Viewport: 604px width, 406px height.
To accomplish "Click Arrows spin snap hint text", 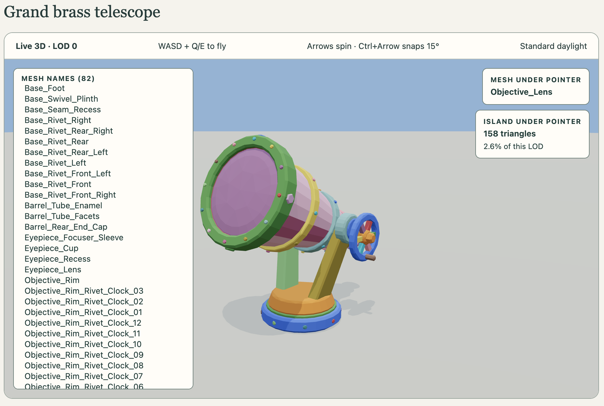I will (x=373, y=46).
